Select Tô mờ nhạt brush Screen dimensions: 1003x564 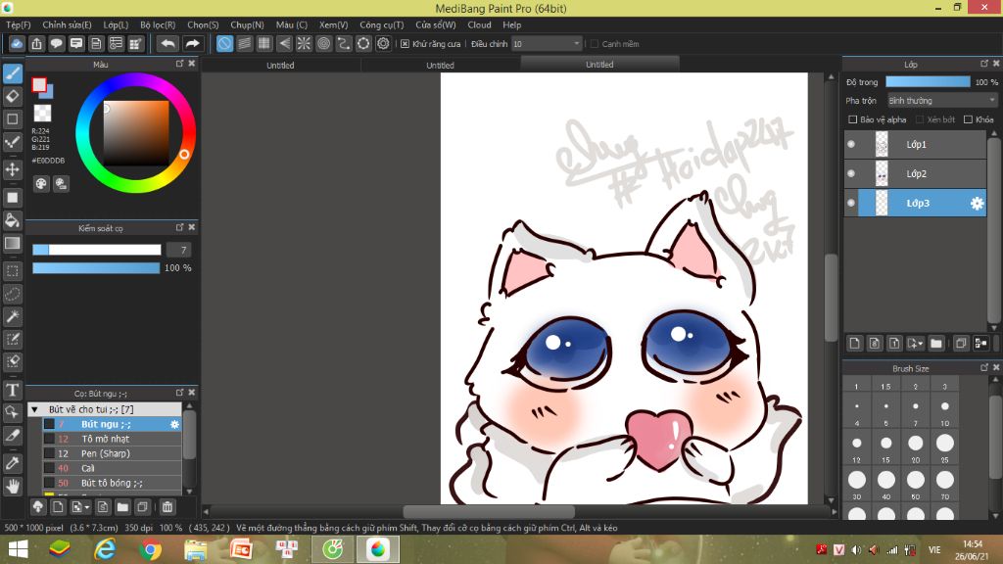click(x=112, y=439)
